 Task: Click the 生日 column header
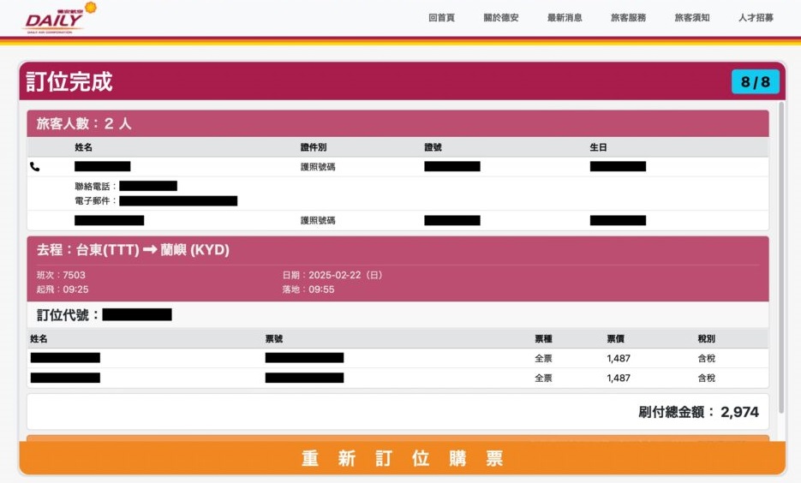(598, 147)
